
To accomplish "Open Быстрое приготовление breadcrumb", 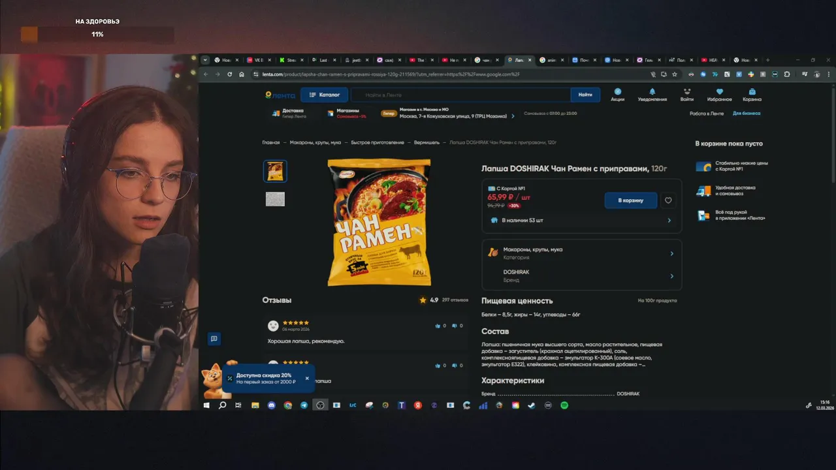I will [378, 142].
